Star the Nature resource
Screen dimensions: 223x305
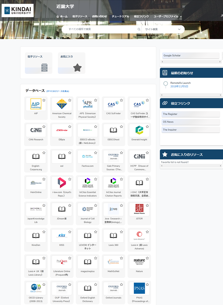[147, 258]
